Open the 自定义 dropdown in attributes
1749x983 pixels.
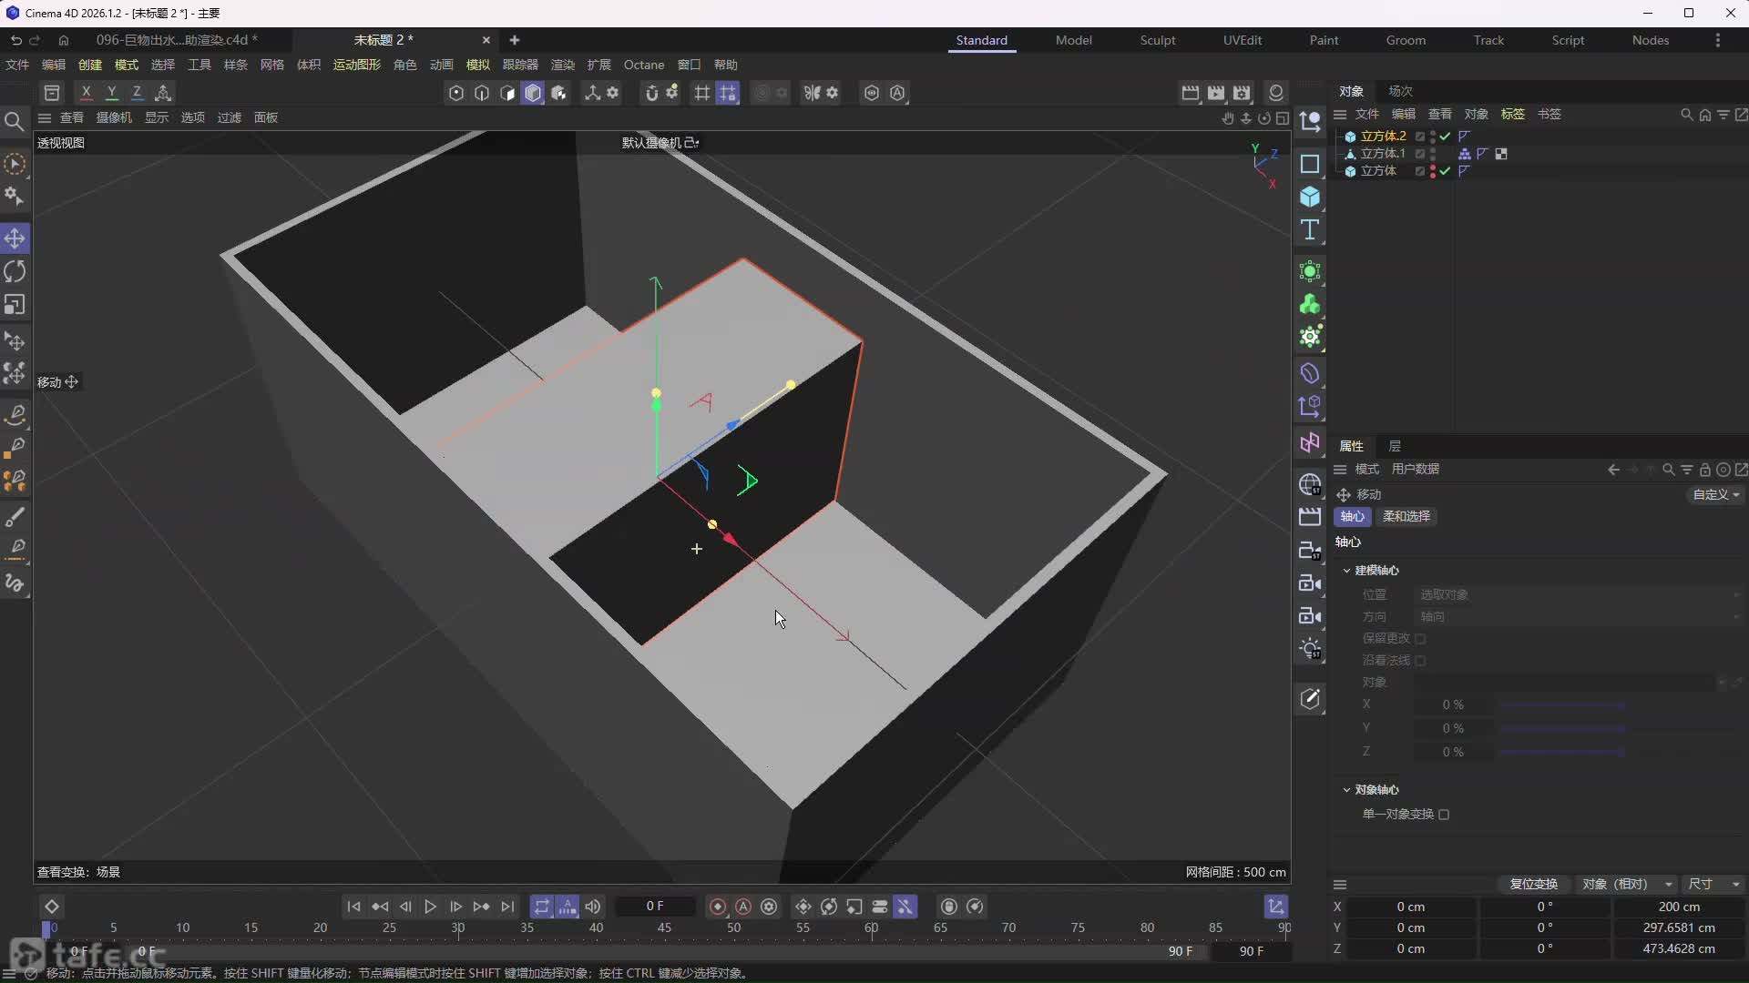(x=1716, y=494)
